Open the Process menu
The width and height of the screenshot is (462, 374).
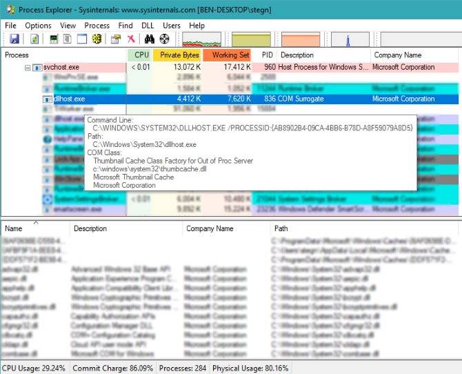(97, 26)
